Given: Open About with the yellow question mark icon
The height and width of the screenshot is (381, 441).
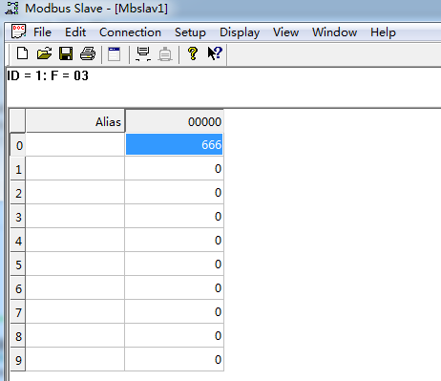Looking at the screenshot, I should click(x=193, y=53).
